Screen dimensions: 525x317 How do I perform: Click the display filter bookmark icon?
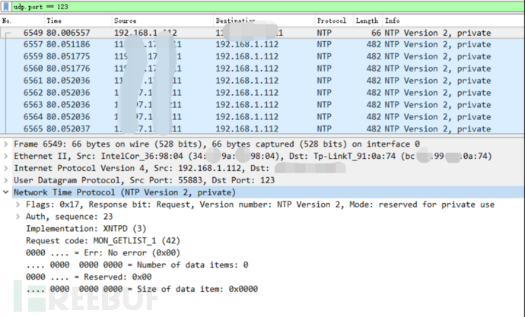6,7
